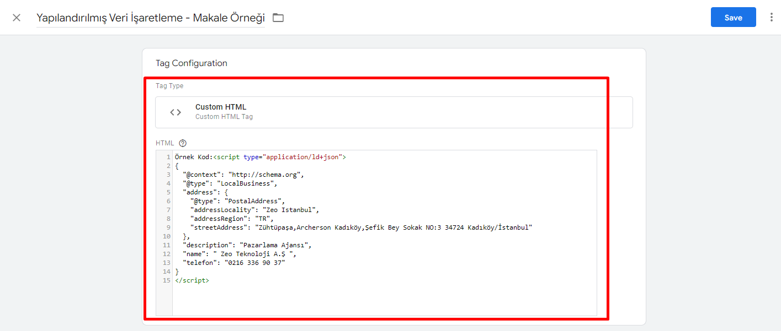The width and height of the screenshot is (781, 331).
Task: Click the Tag Type label
Action: coord(169,86)
